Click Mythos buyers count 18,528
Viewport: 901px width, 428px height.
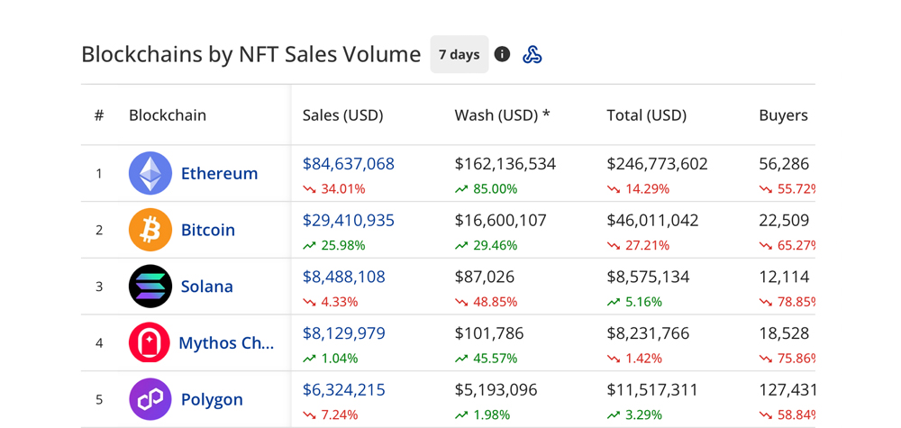[x=785, y=333]
